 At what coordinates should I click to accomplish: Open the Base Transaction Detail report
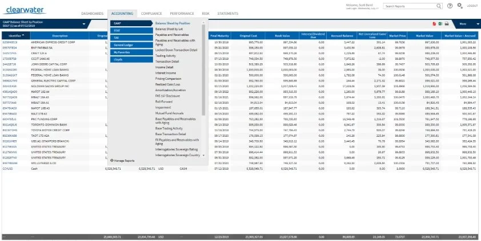click(x=170, y=134)
